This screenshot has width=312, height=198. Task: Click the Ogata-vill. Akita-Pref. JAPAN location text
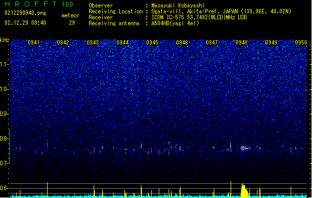pos(221,11)
